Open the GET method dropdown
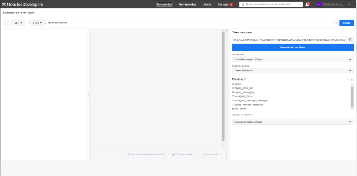Image resolution: width=357 pixels, height=176 pixels. click(x=18, y=23)
